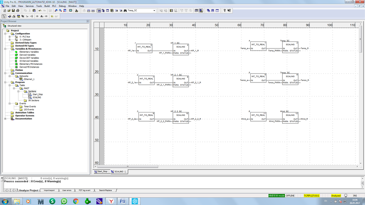Image resolution: width=365 pixels, height=205 pixels.
Task: Collapse the Communication tree node
Action: (5, 73)
